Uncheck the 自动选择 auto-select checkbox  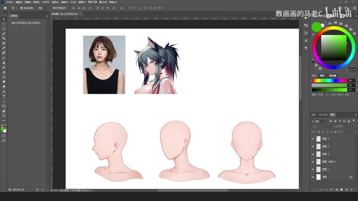click(22, 8)
